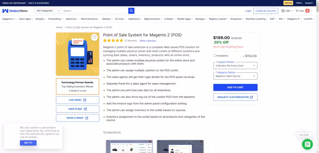The width and height of the screenshot is (319, 153).
Task: Expand the All Categories dropdown
Action: [x=48, y=11]
